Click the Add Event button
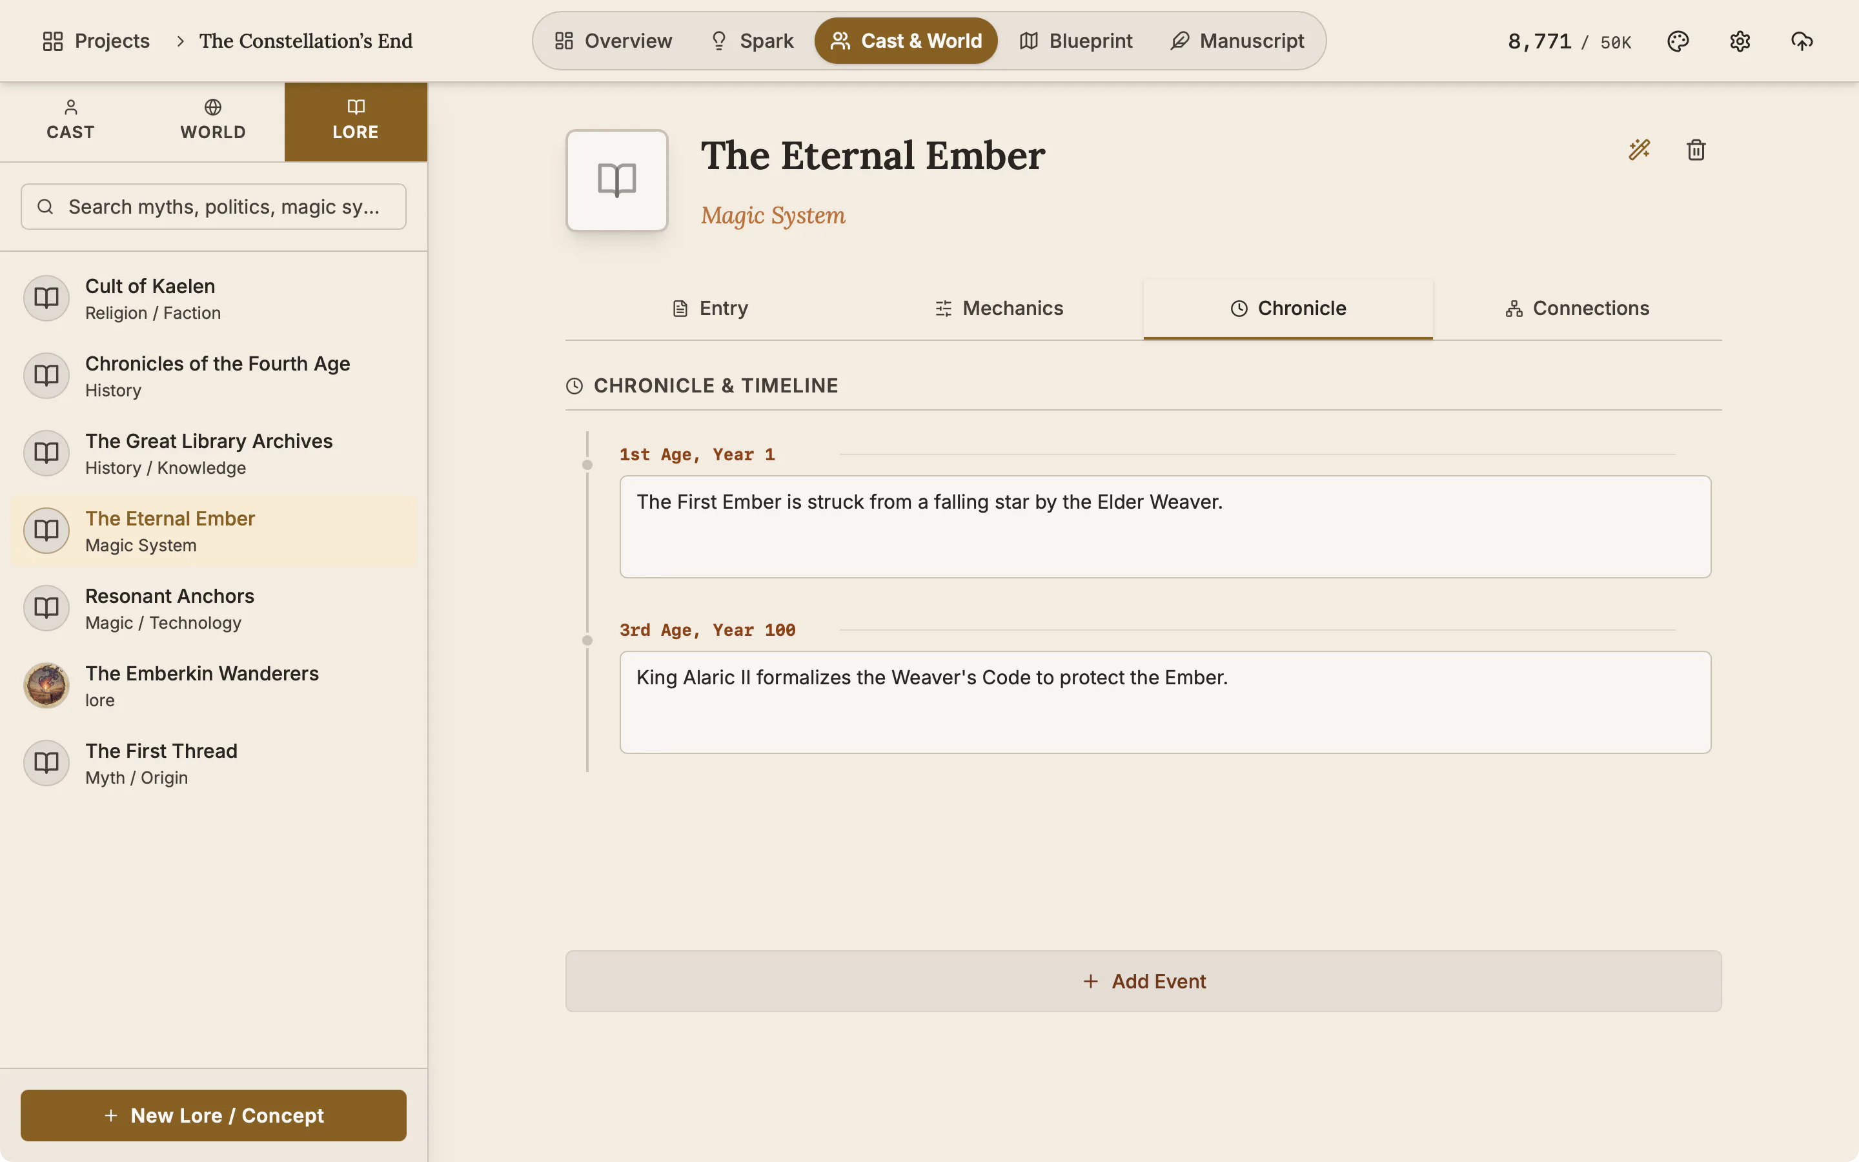 (1143, 981)
